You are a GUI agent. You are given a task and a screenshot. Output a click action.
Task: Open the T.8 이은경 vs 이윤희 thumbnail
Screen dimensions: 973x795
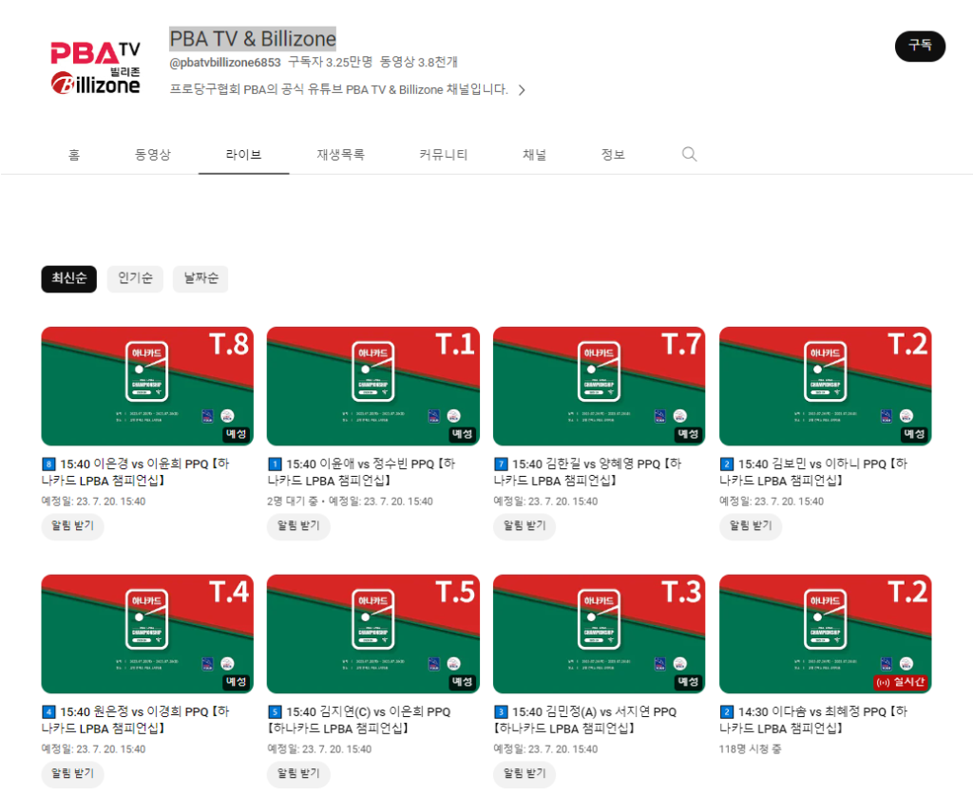[147, 386]
